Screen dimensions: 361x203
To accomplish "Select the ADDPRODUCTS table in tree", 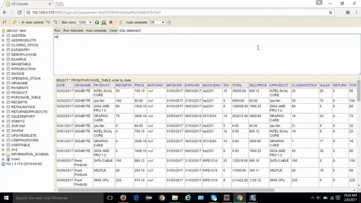I will tap(24, 40).
